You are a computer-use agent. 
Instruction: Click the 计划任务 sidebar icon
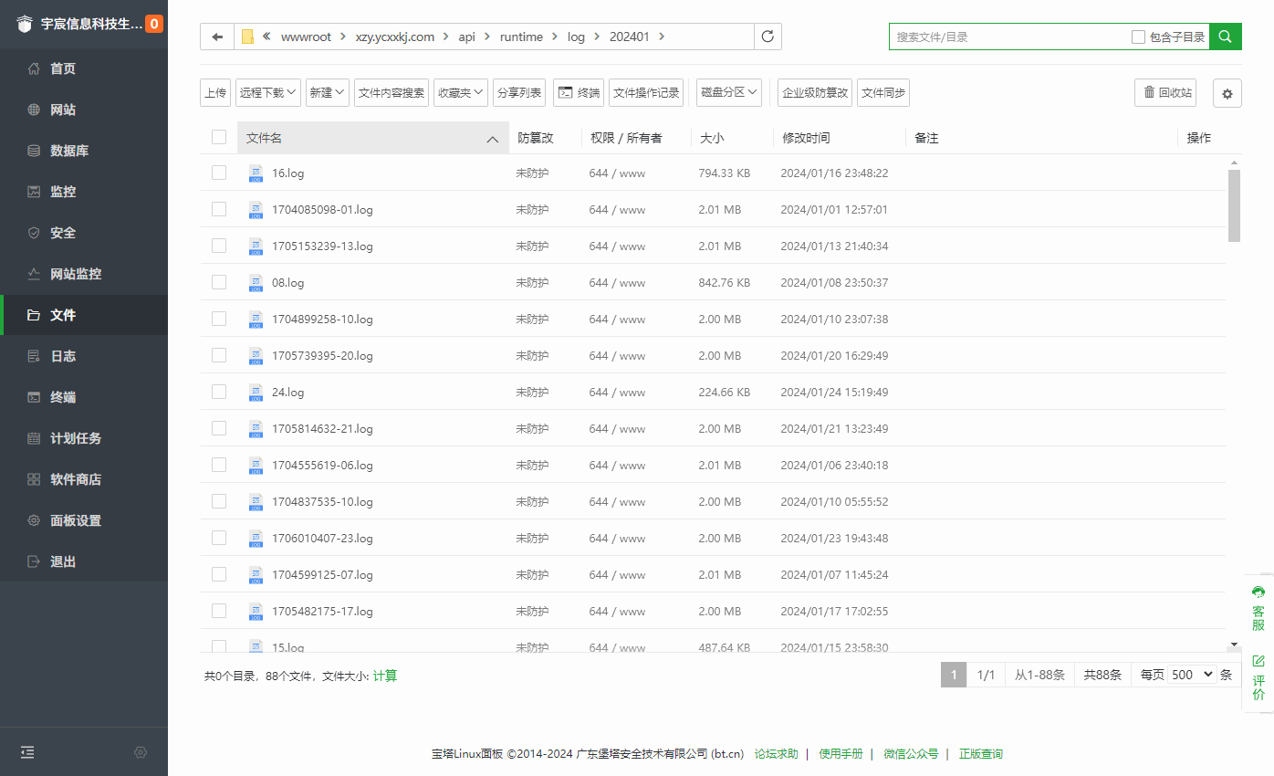pos(34,438)
